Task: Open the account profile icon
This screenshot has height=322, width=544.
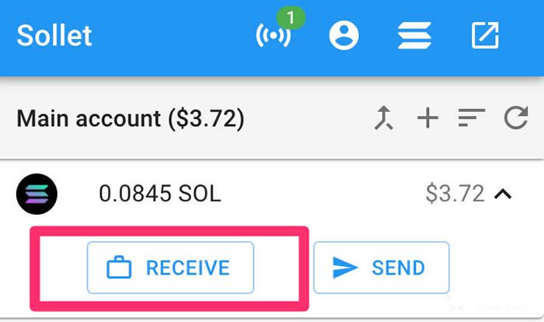Action: click(x=343, y=36)
